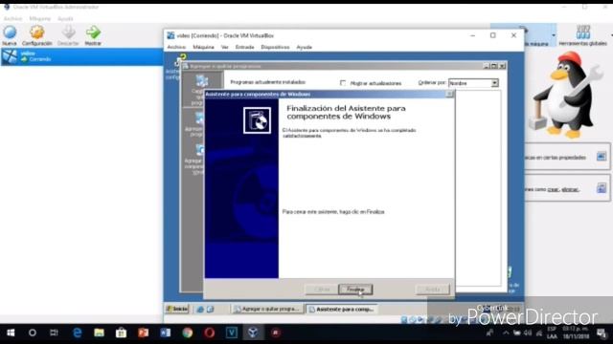Open Máquina menu in VirtualBox Manager

click(40, 18)
